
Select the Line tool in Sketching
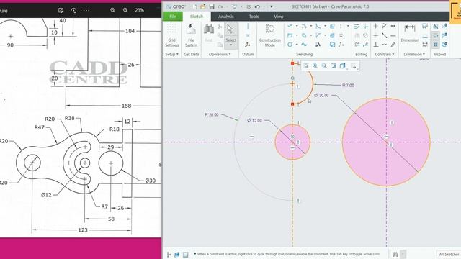(x=290, y=26)
